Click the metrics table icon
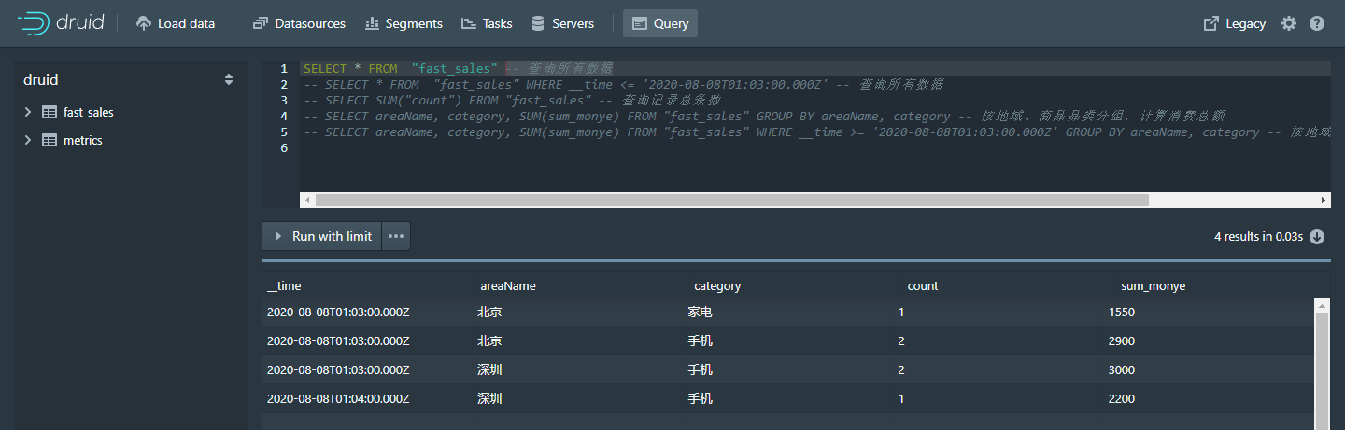 pyautogui.click(x=50, y=141)
